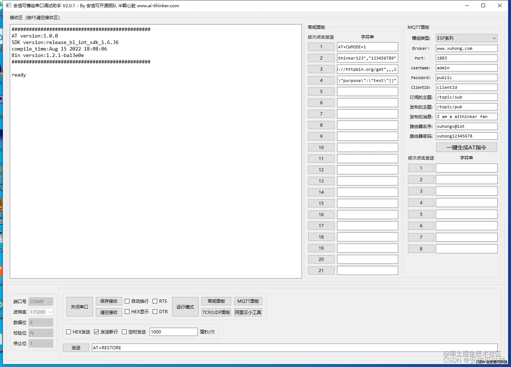Click send button 5 in 常规面板
The height and width of the screenshot is (367, 511).
[321, 92]
